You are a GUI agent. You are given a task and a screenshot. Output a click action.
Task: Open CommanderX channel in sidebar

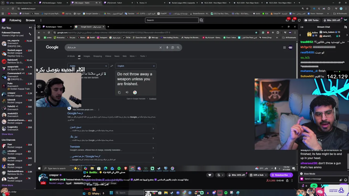(17, 76)
